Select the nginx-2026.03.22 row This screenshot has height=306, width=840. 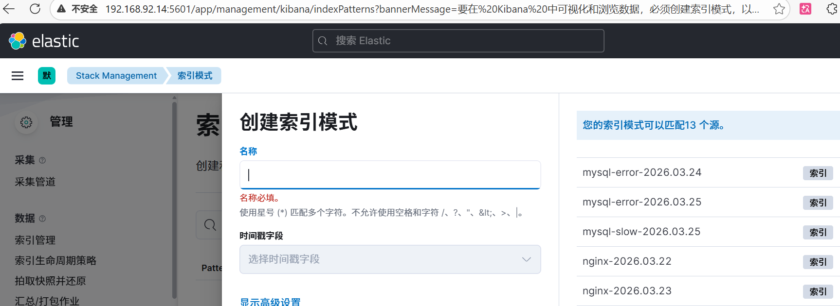(708, 261)
